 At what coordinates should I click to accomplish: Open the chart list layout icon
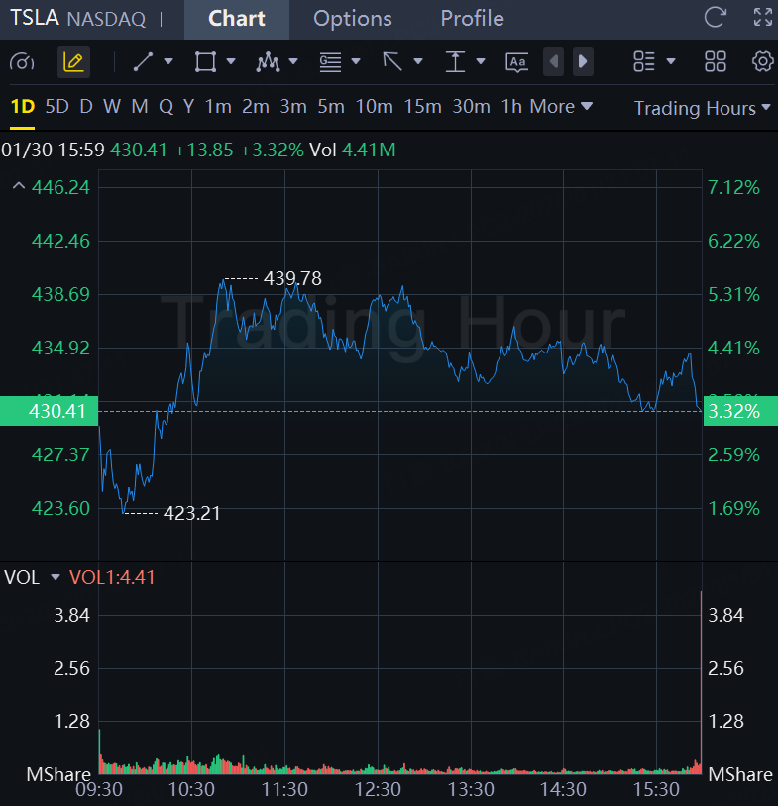[643, 61]
